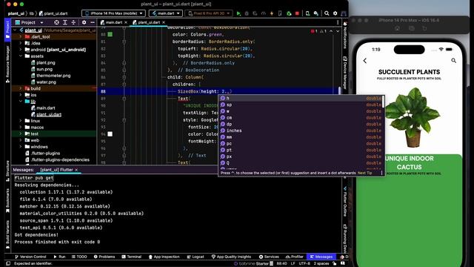Click Select Opened File target icon in Project panel

click(x=56, y=22)
